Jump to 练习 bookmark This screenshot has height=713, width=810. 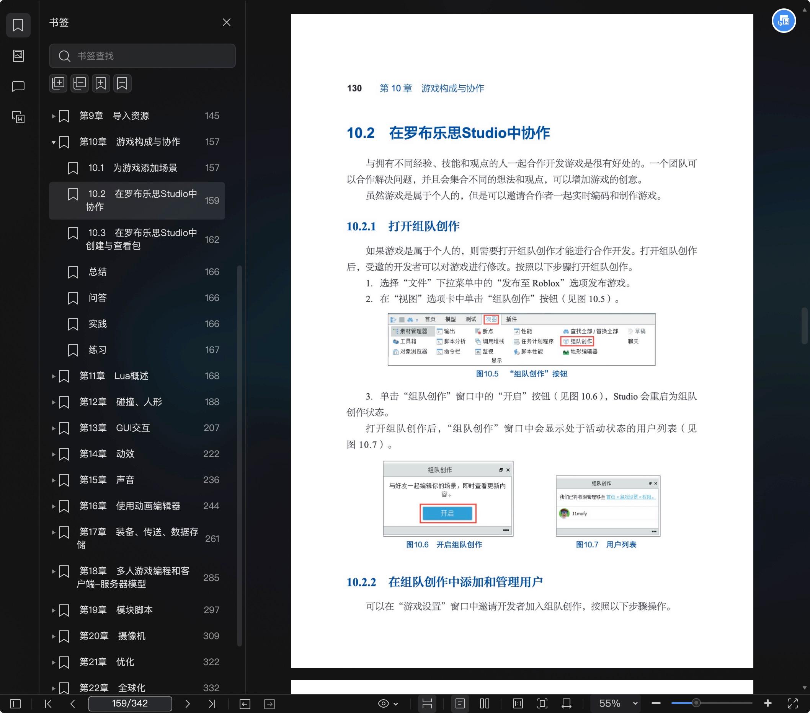[137, 350]
